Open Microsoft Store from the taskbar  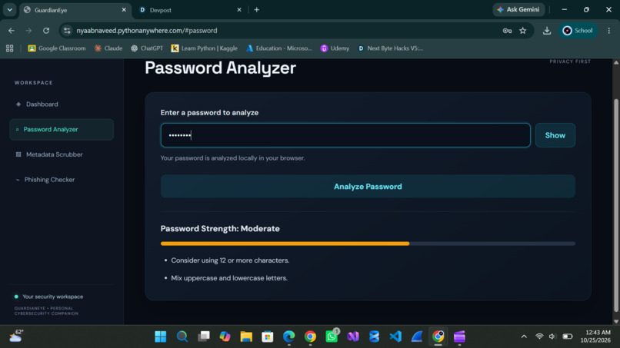(268, 336)
